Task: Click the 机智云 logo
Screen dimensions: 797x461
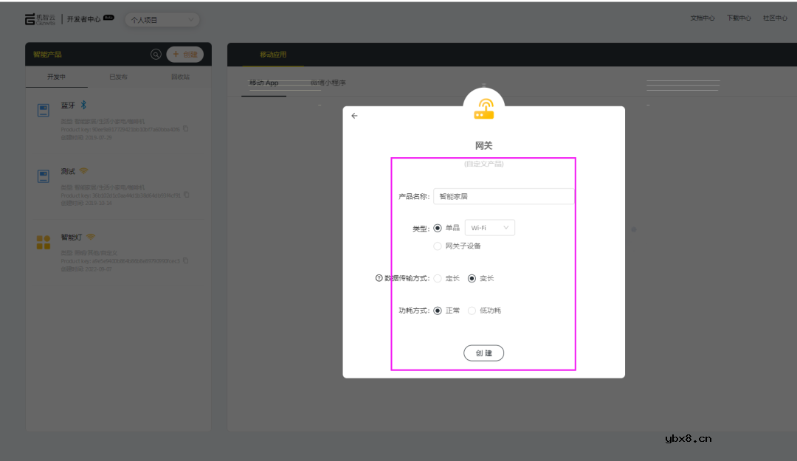Action: [42, 18]
